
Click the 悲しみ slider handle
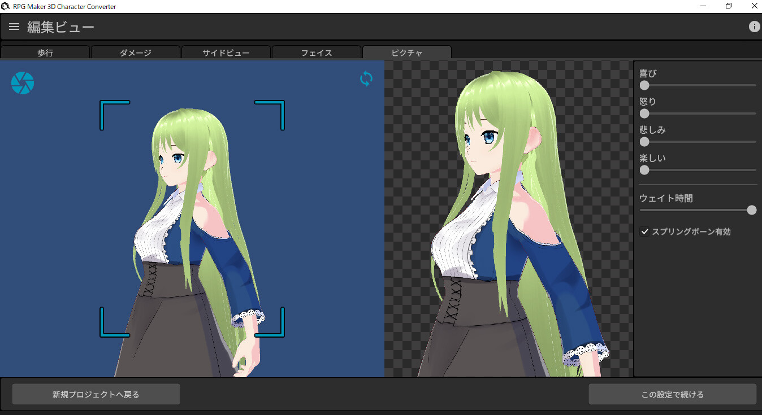pyautogui.click(x=644, y=142)
